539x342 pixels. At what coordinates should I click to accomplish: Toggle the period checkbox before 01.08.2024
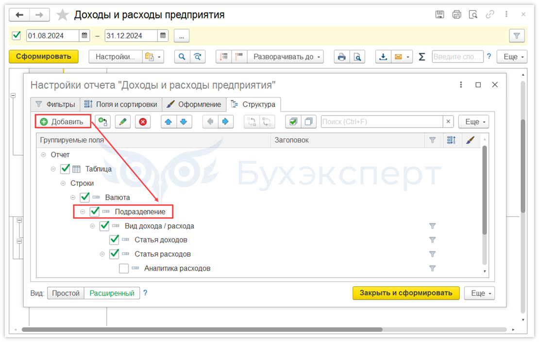point(16,35)
